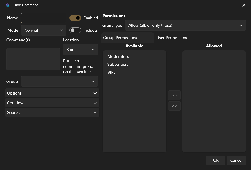Viewport: 251px width, 170px height.
Task: Open the Mode dropdown showing Normal
Action: 44,30
